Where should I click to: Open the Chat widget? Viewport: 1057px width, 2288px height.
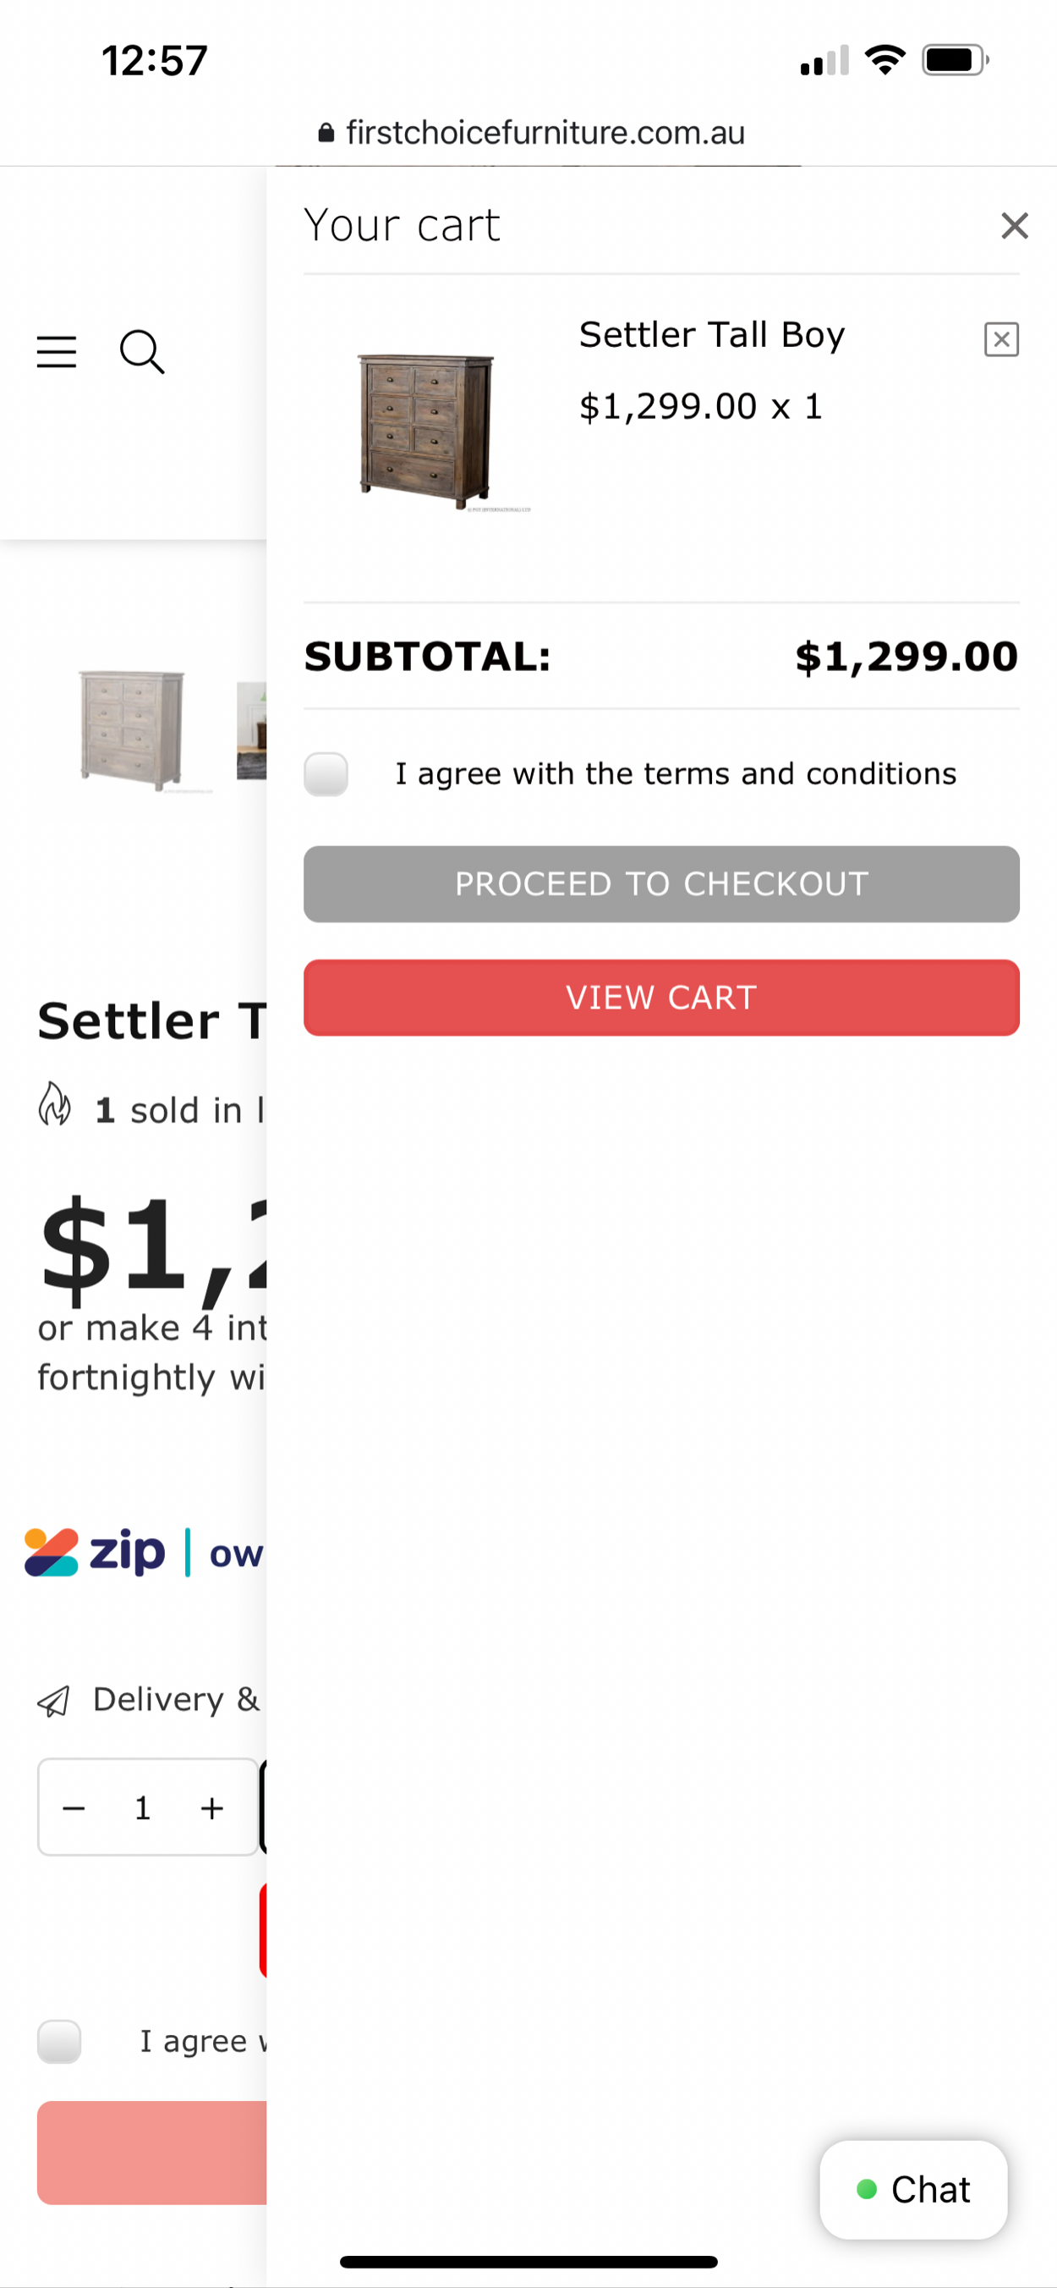pyautogui.click(x=913, y=2189)
